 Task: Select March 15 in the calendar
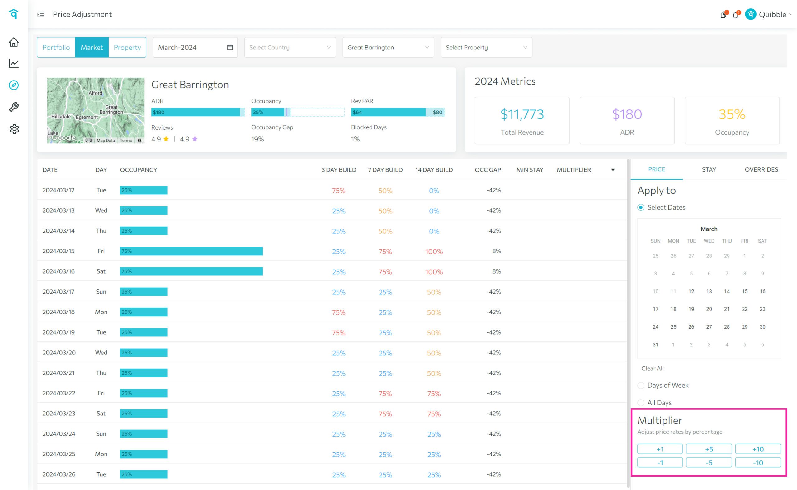[x=744, y=291]
